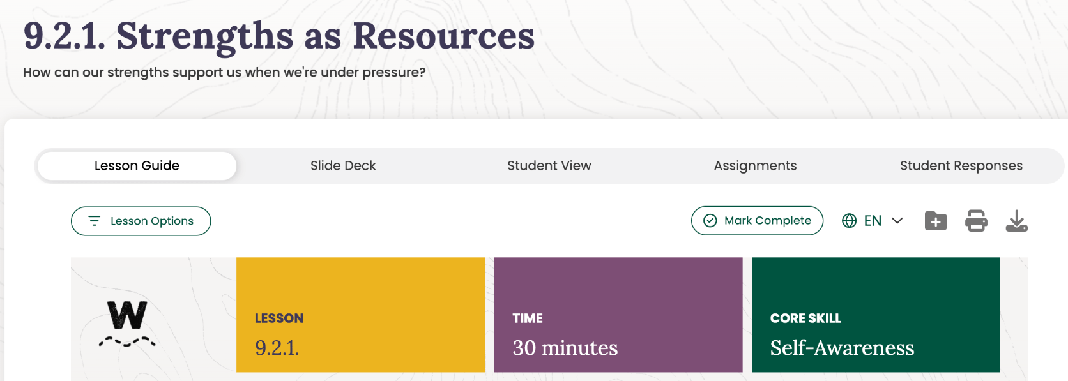Open the EN language selector
1068x381 pixels.
click(x=873, y=221)
